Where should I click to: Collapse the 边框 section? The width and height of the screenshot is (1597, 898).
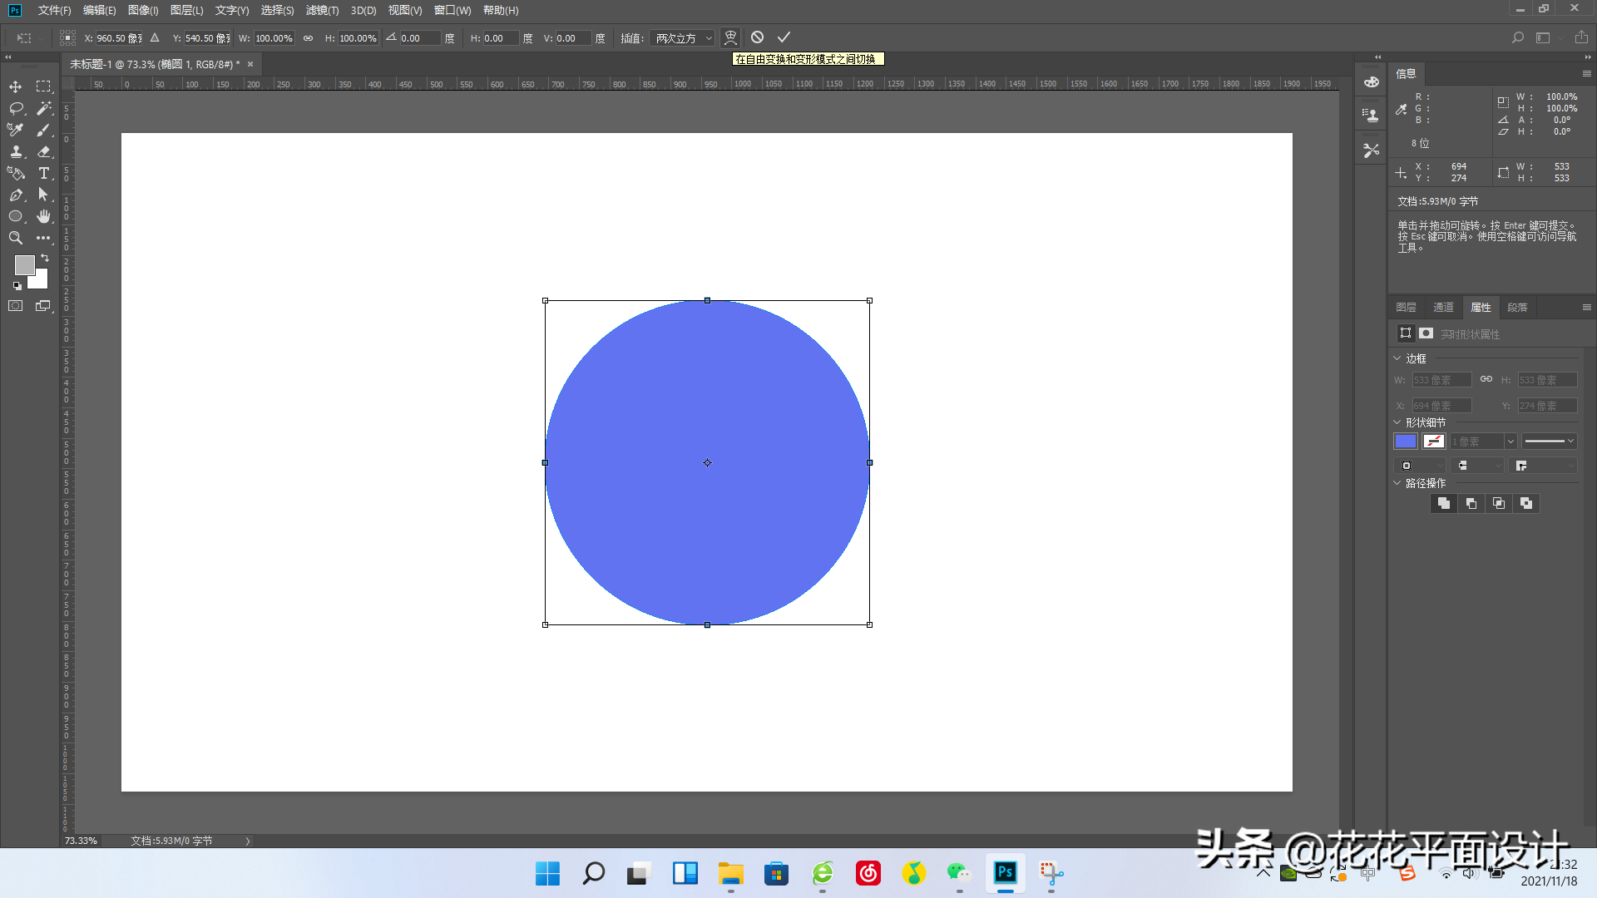(1397, 358)
